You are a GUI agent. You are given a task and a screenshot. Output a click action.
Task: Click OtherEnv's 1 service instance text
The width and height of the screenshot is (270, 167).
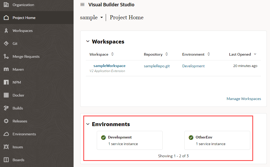click(211, 144)
